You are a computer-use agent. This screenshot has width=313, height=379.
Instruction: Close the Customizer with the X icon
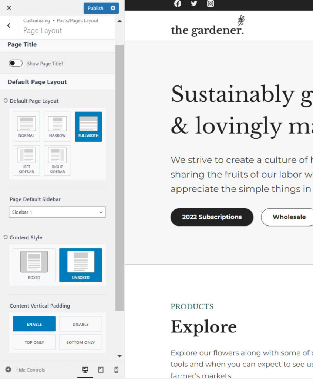[x=9, y=8]
